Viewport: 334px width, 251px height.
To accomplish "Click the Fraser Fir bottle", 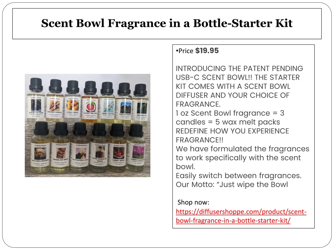I will point(141,105).
